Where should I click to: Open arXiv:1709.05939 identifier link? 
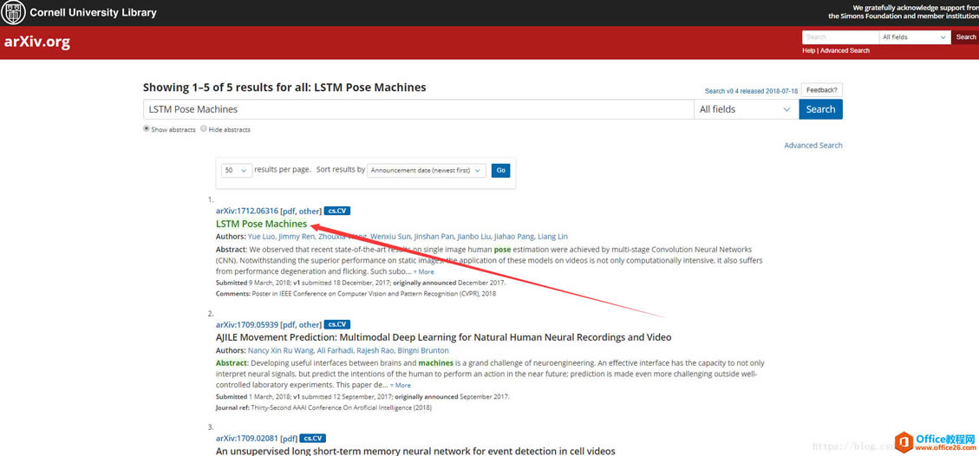coord(246,324)
